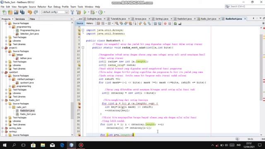The image size is (265, 149).
Task: Click the editor vertical scrollbar thumb
Action: [x=261, y=67]
